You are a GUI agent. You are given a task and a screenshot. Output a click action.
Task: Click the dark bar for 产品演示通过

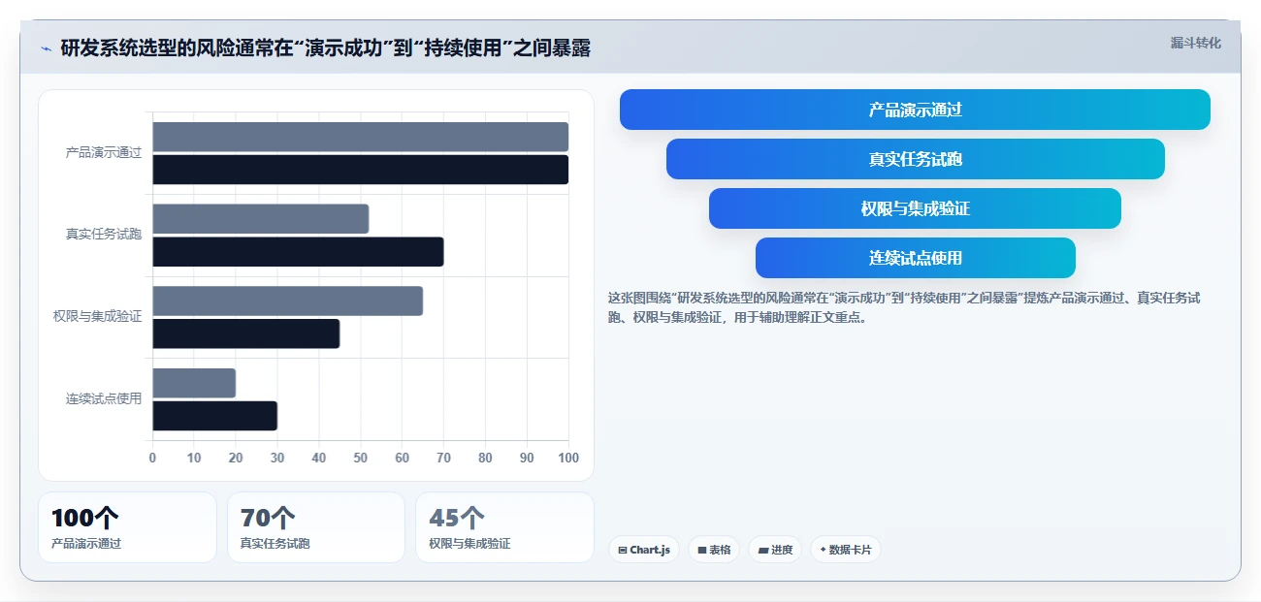point(360,170)
